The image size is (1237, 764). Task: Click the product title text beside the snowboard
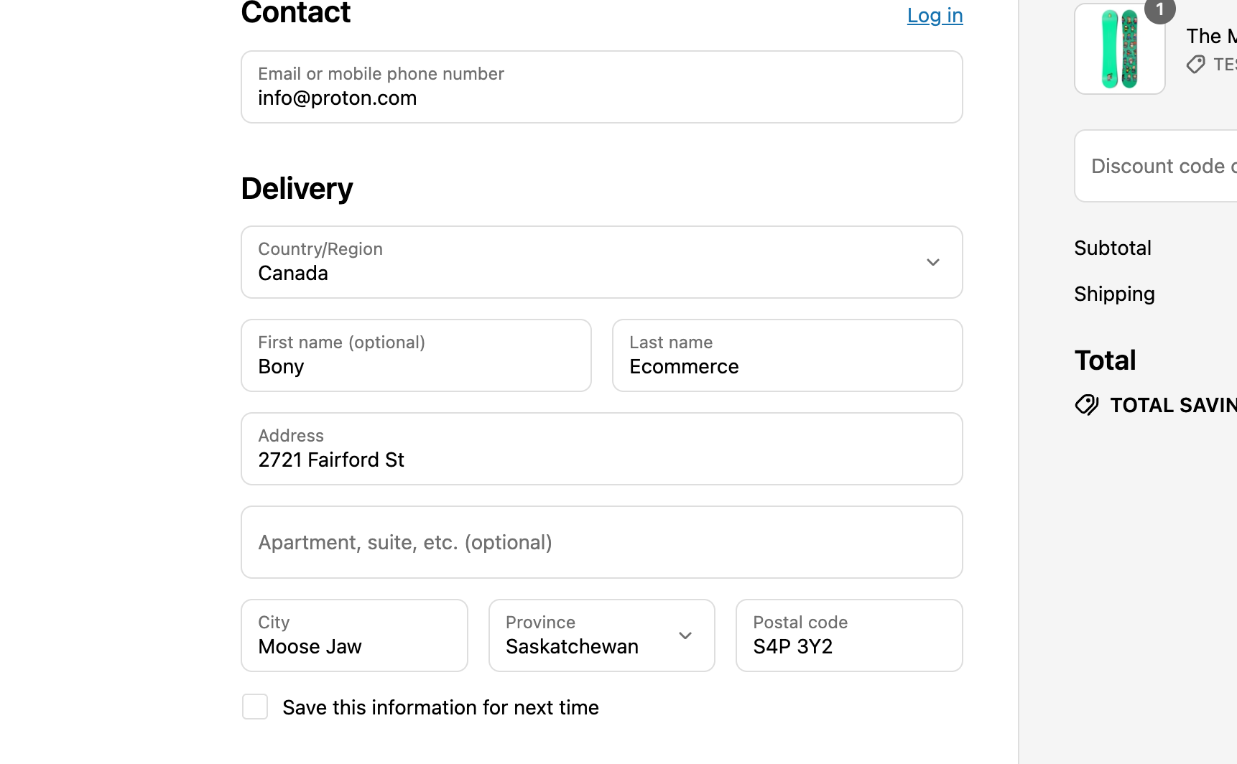(x=1211, y=36)
